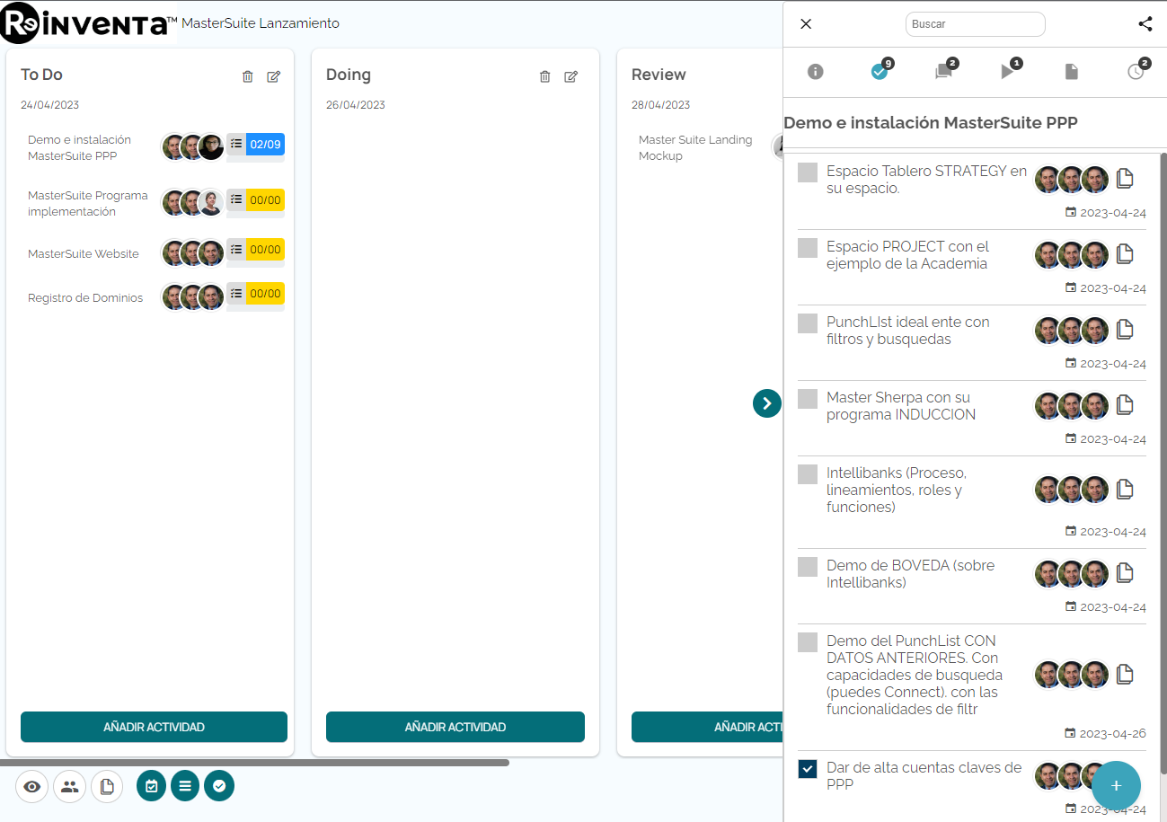Image resolution: width=1167 pixels, height=822 pixels.
Task: Toggle the eye visibility button in bottom toolbar
Action: point(32,787)
